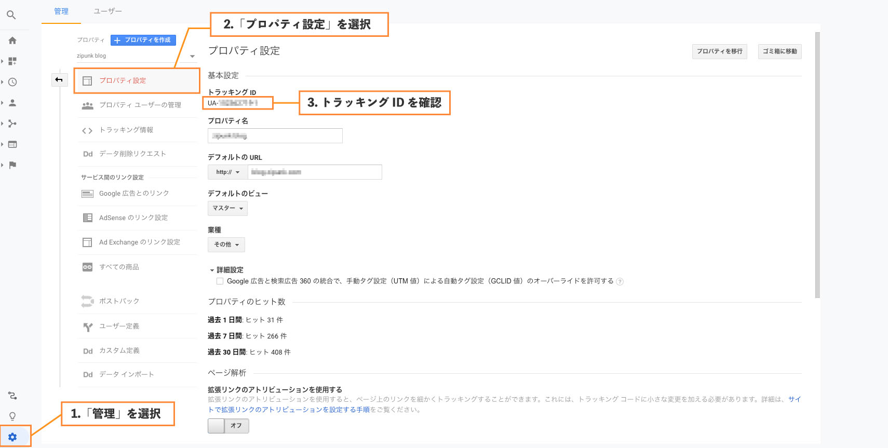The image size is (888, 448).
Task: Click the トラッキング情報 code brackets icon
Action: [87, 130]
